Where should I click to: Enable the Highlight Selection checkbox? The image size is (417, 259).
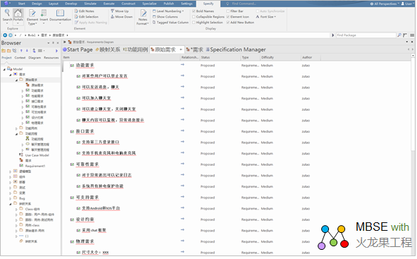pyautogui.click(x=194, y=23)
